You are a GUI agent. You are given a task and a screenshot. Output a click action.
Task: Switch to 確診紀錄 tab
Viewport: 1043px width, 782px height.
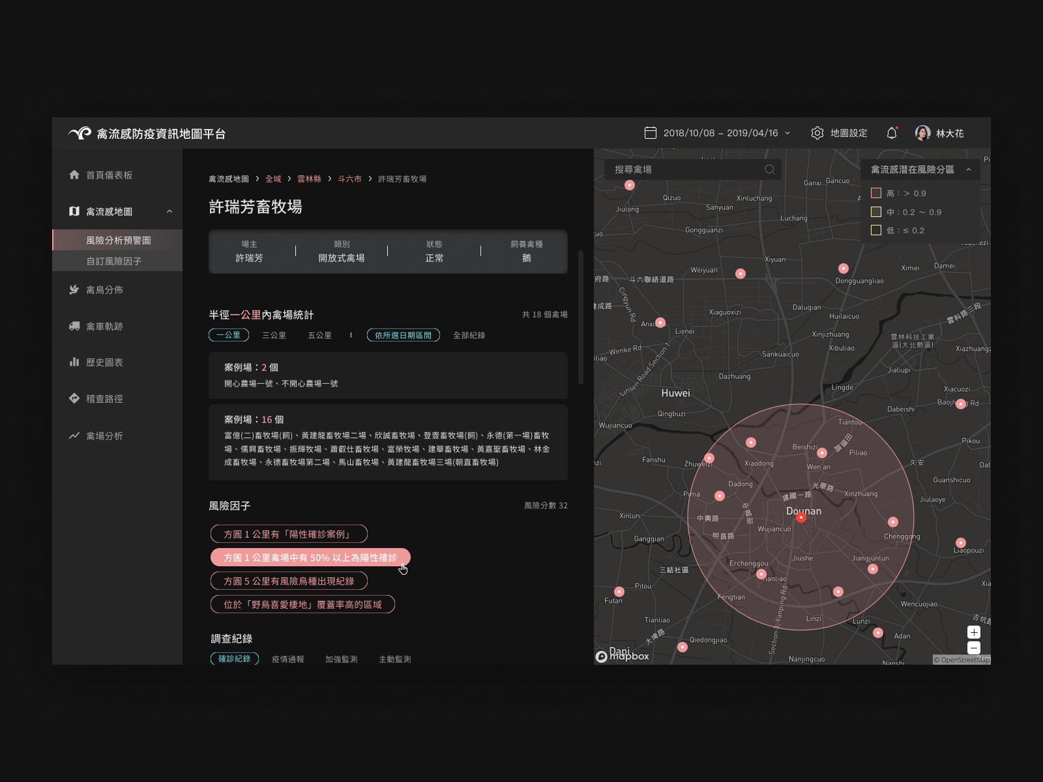[235, 659]
